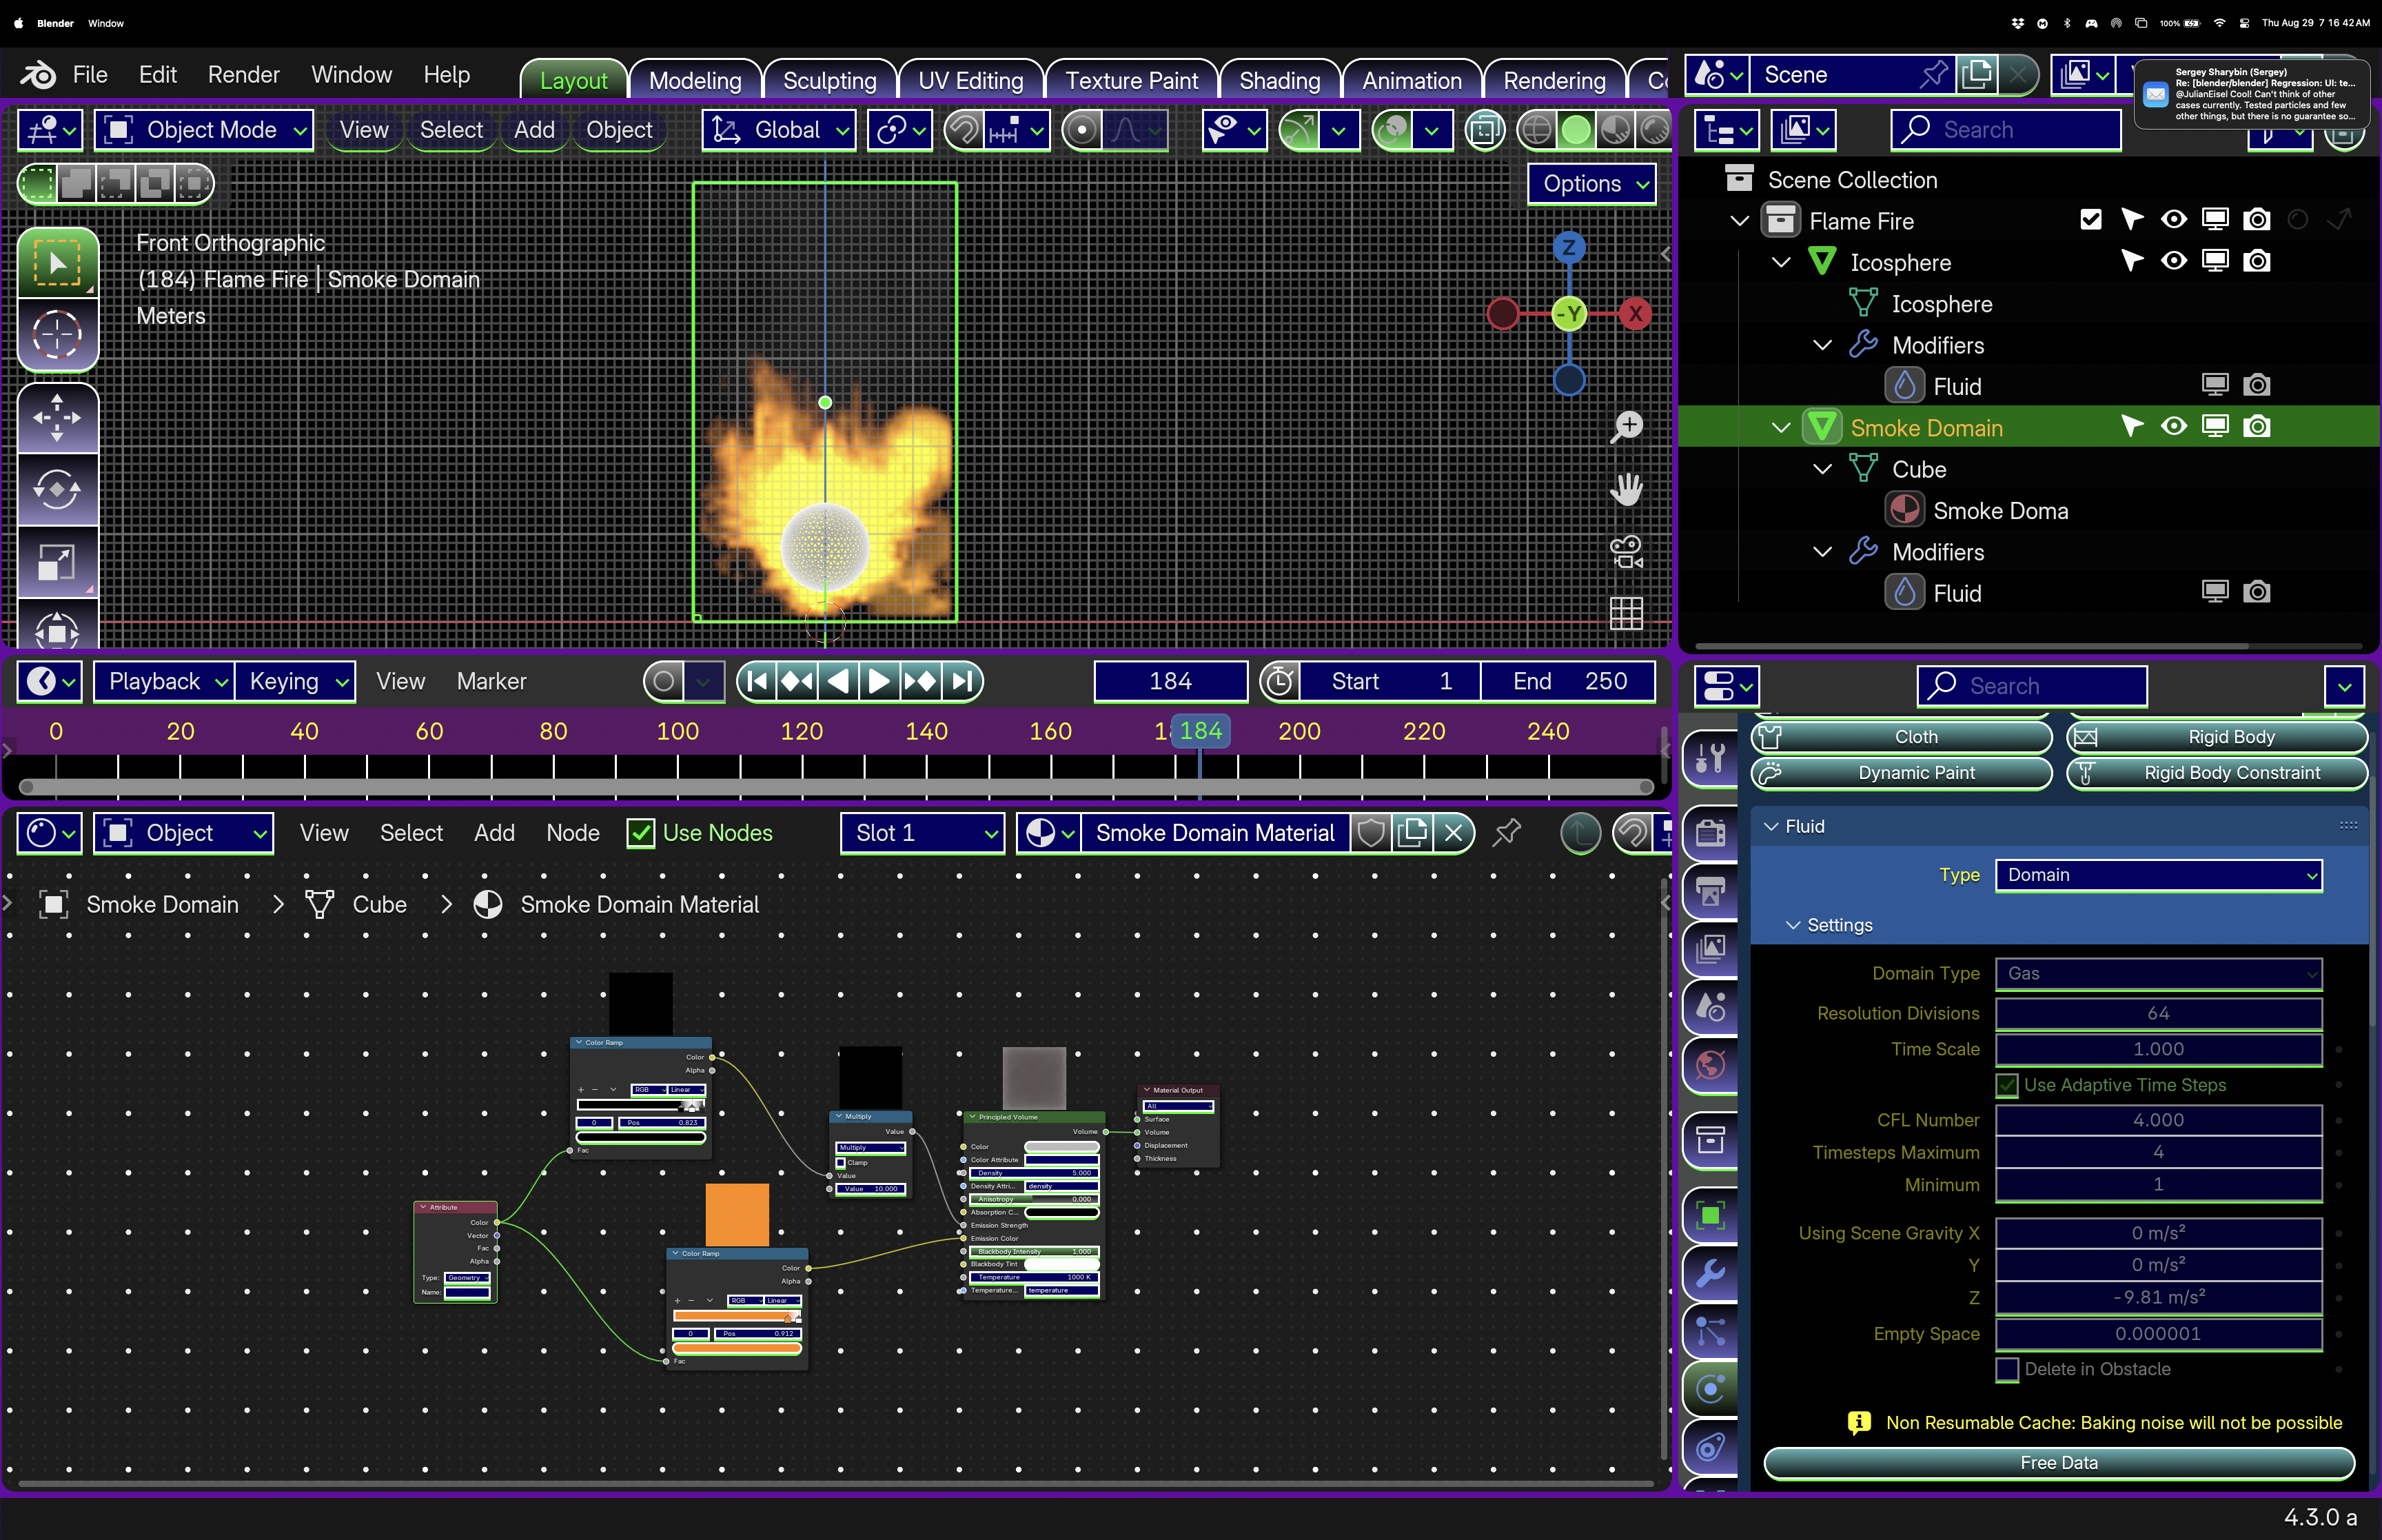
Task: Toggle camera view icon in viewport
Action: click(x=1627, y=551)
